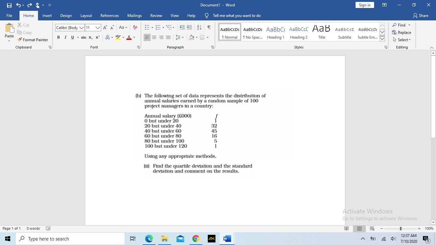Click the Share button
This screenshot has height=245, width=436.
420,16
